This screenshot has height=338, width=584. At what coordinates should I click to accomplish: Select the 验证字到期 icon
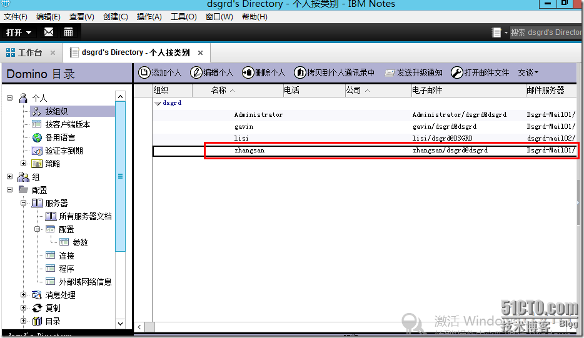point(37,151)
